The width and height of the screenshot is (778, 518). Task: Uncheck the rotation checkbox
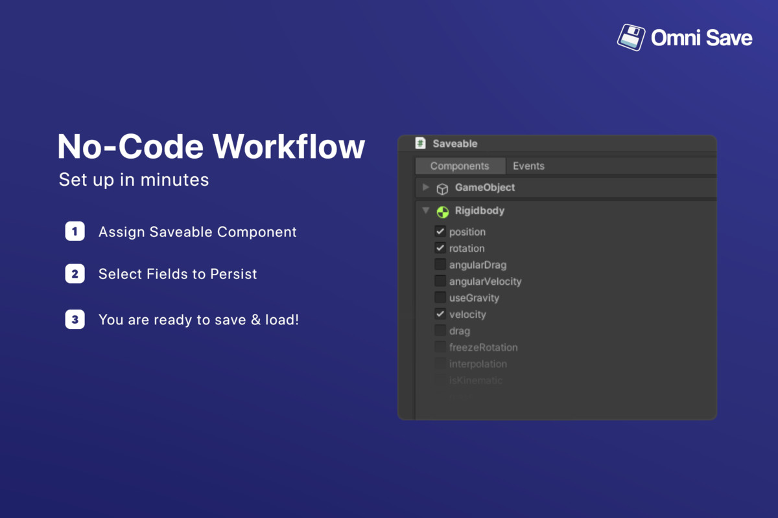click(440, 248)
